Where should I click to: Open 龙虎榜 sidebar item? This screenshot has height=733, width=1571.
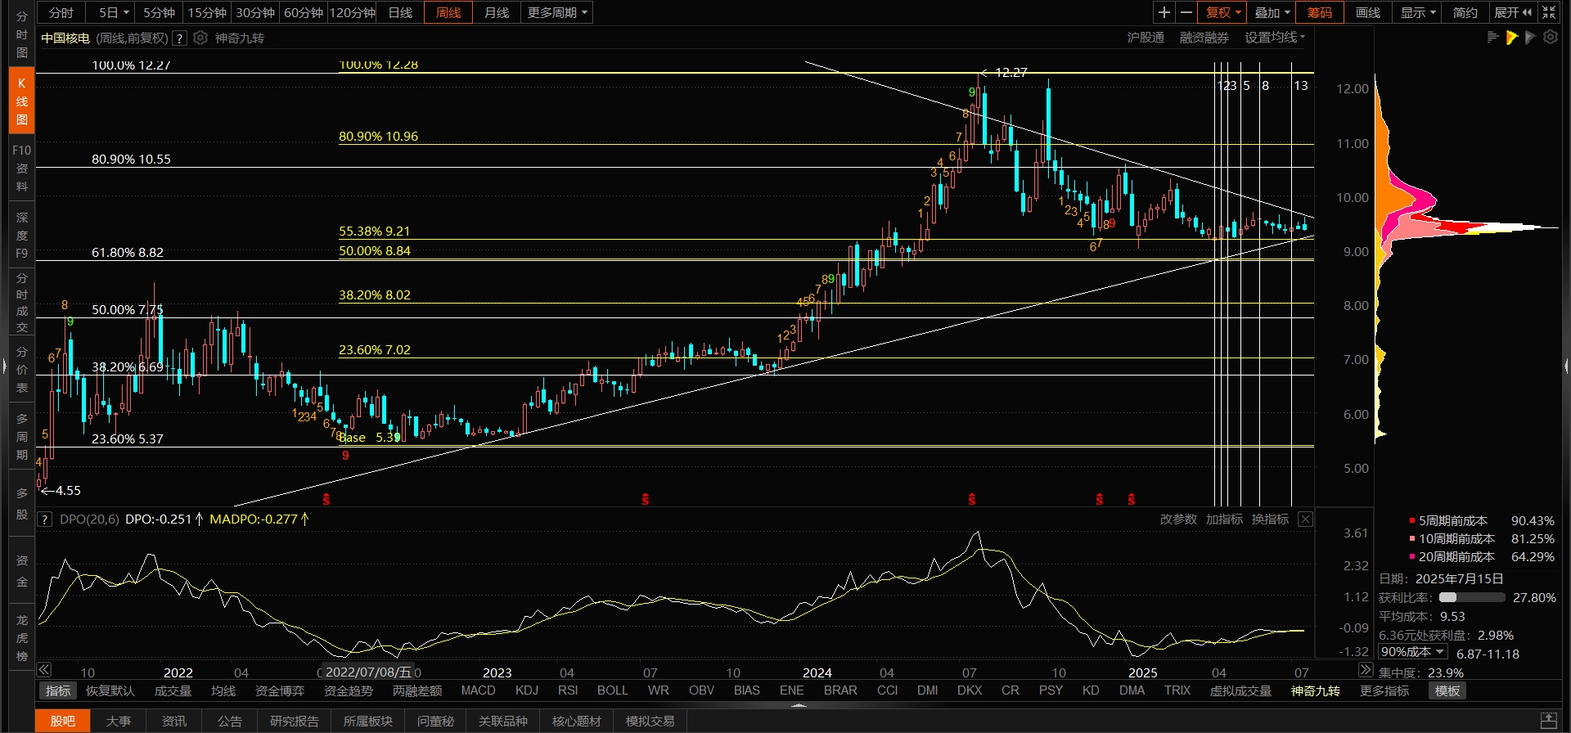click(x=22, y=638)
